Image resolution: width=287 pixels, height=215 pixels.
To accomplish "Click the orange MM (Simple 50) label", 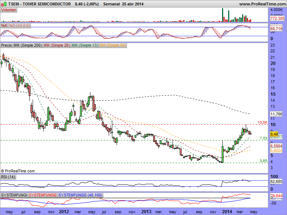I will (113, 46).
